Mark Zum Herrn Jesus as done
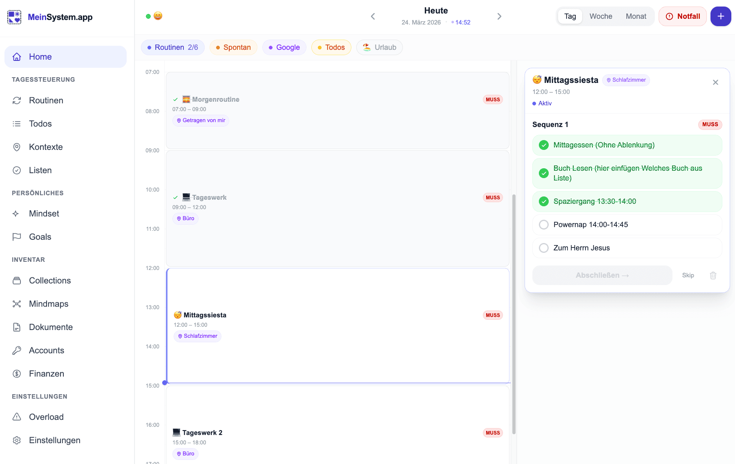The width and height of the screenshot is (735, 464). (x=544, y=248)
